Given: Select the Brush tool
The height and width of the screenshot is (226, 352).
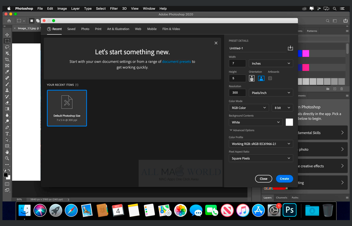Looking at the screenshot, I should pos(7,84).
